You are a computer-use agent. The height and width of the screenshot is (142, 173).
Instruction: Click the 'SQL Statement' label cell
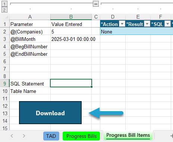pyautogui.click(x=30, y=84)
